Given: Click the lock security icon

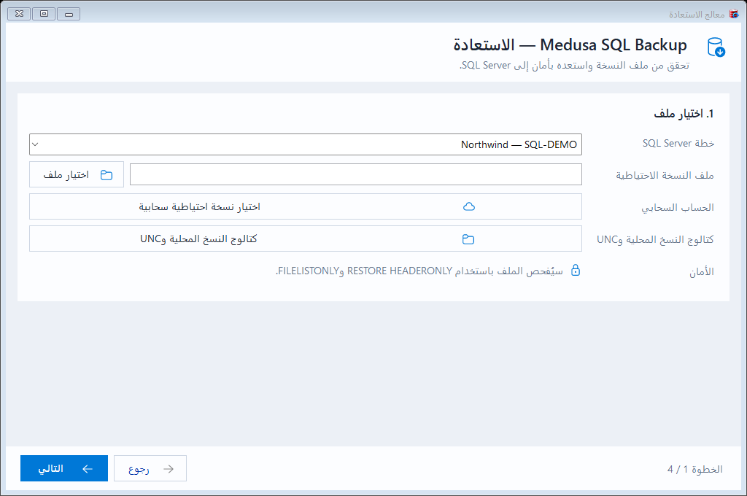Looking at the screenshot, I should (576, 270).
